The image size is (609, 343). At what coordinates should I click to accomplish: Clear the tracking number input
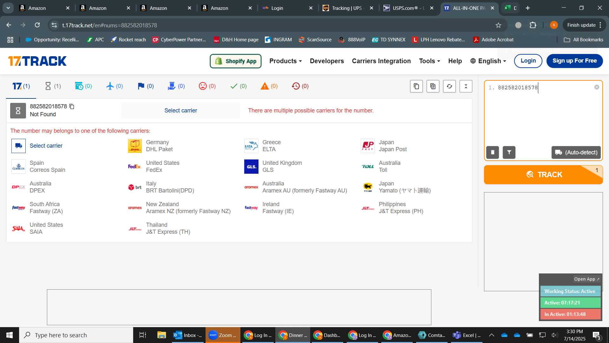597,87
